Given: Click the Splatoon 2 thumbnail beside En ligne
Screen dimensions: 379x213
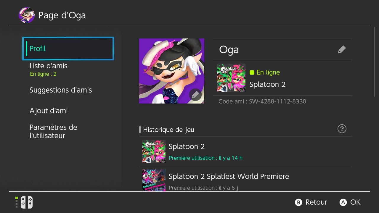Looking at the screenshot, I should click(231, 78).
